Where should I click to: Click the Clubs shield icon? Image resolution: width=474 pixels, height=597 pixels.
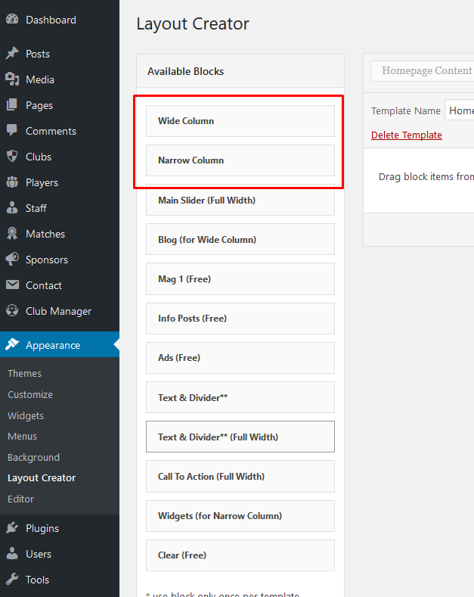click(12, 156)
